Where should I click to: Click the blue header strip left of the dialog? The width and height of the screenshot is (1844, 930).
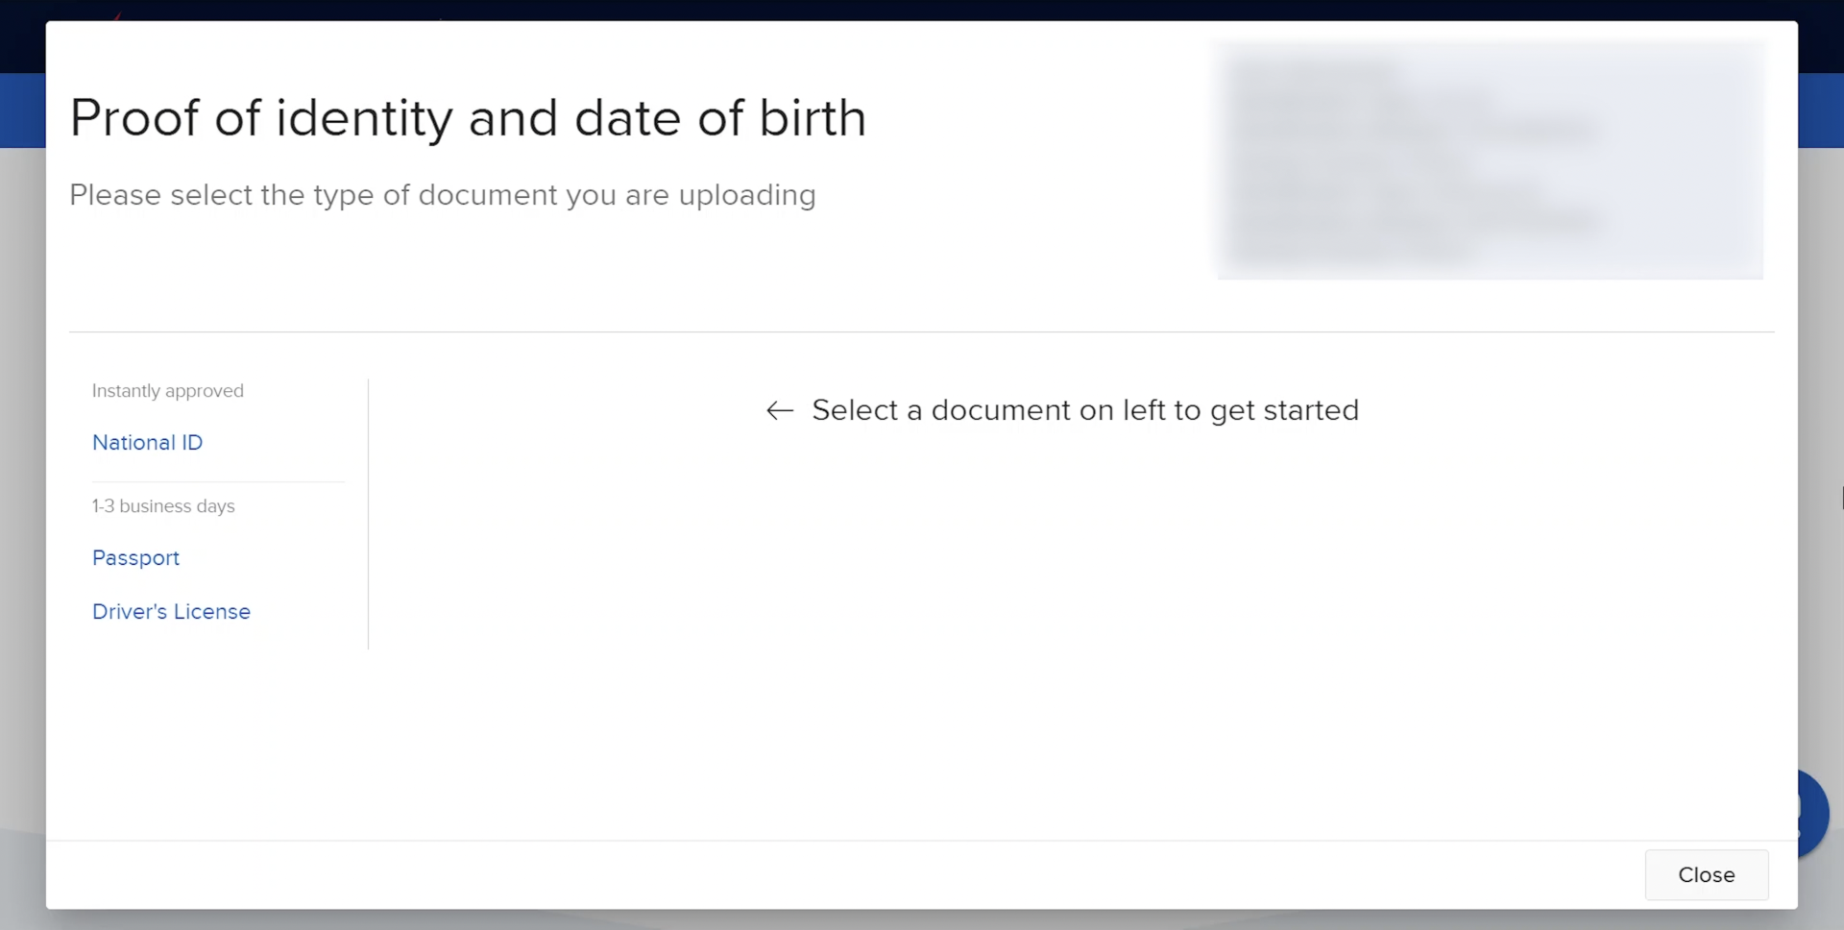click(22, 110)
